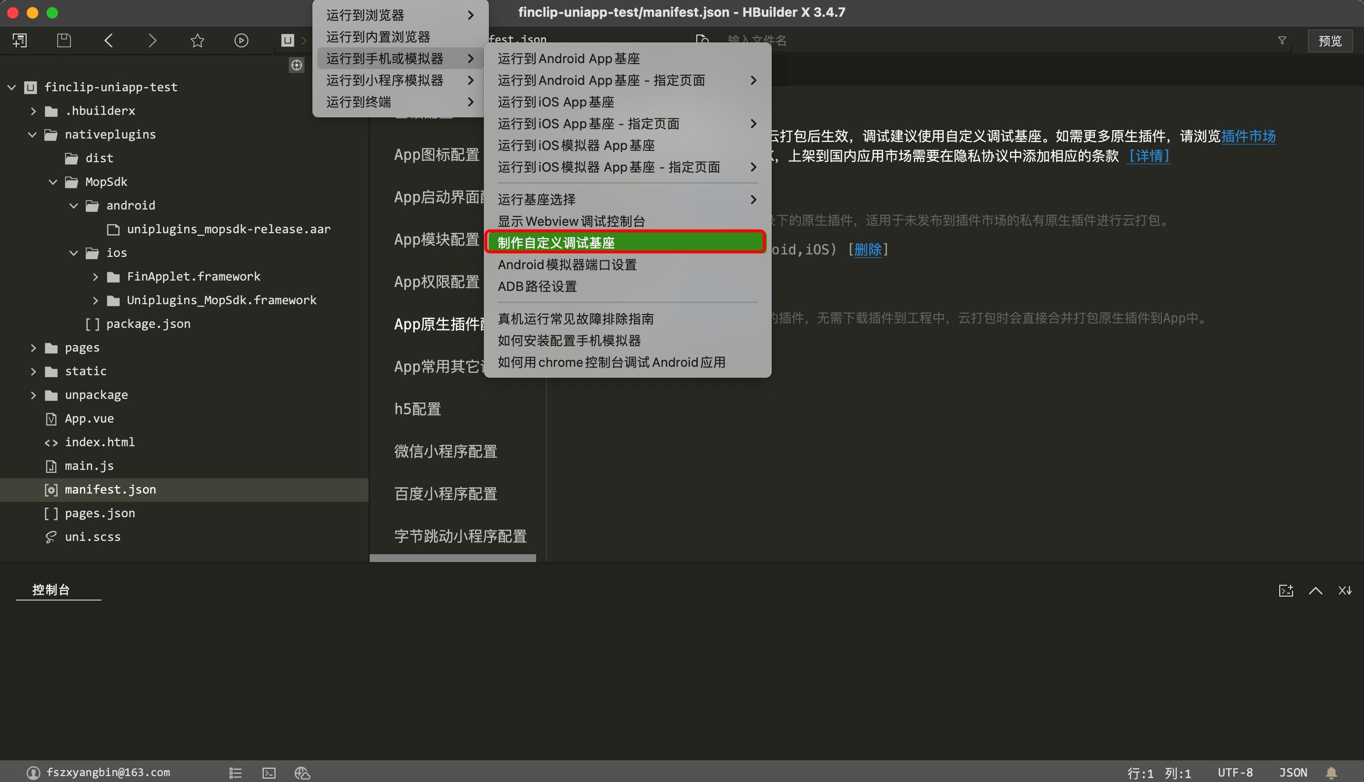Navigate back with left arrow icon
This screenshot has width=1364, height=782.
(108, 40)
